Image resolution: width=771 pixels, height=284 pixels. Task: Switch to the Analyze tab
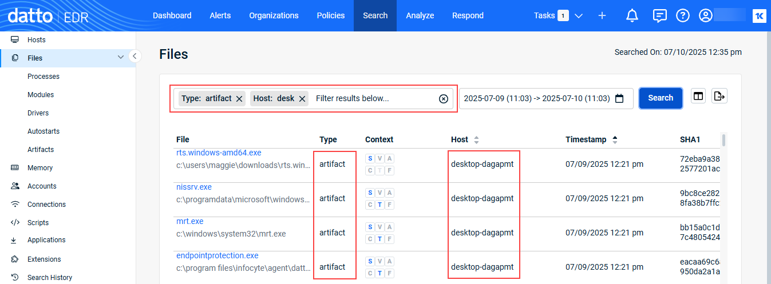coord(420,15)
